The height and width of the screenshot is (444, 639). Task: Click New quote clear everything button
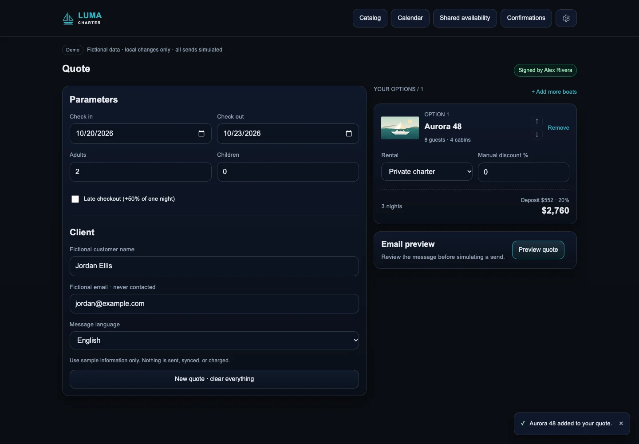[x=214, y=379]
